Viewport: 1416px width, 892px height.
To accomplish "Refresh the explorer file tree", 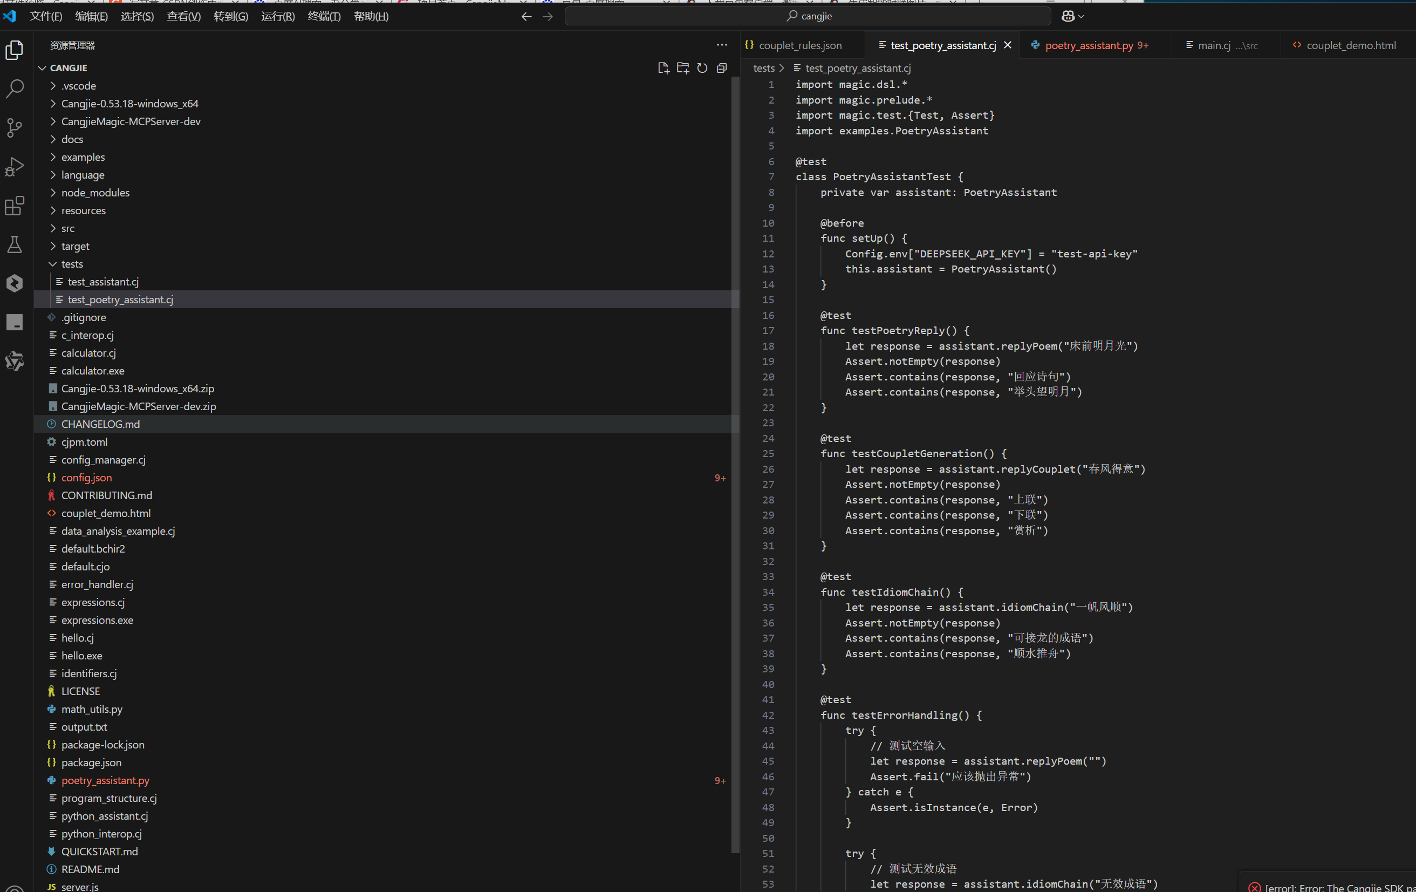I will (x=702, y=68).
